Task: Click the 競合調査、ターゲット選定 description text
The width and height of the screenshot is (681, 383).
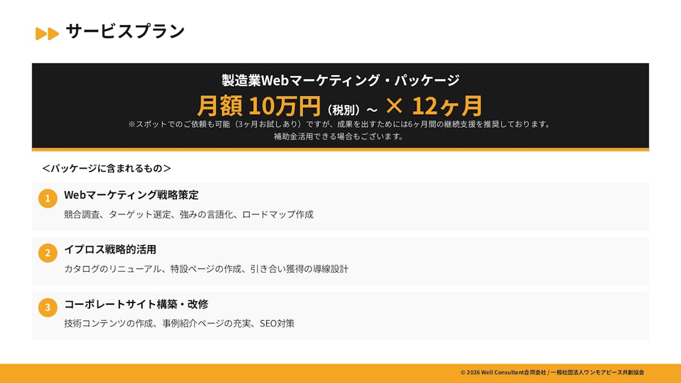Action: [188, 214]
